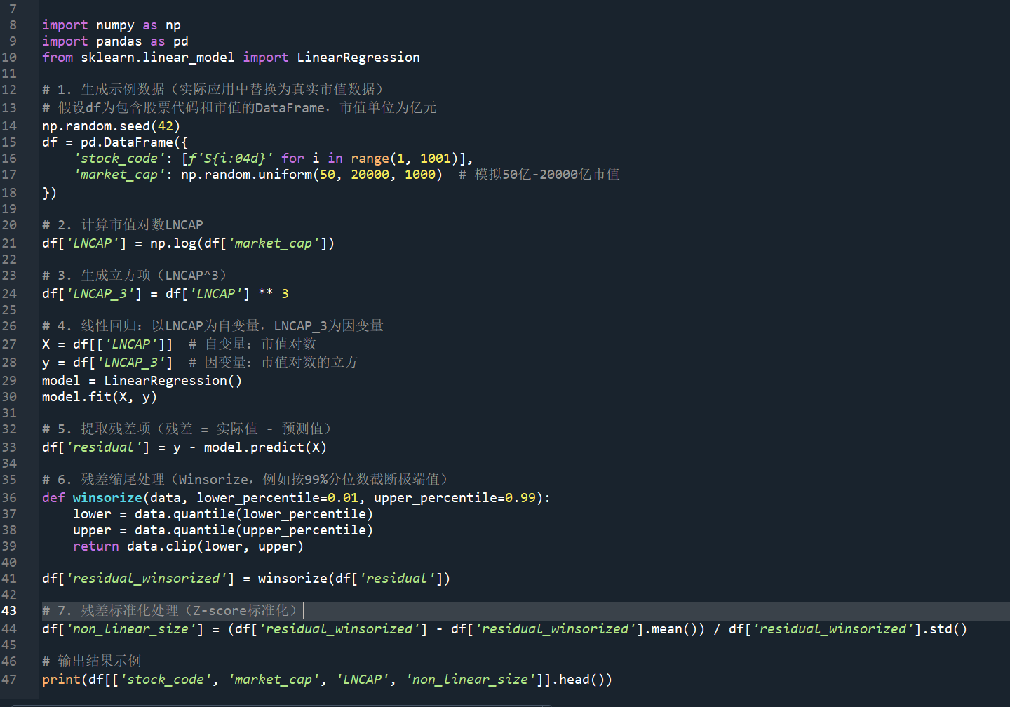Click line number 21 in the gutter
This screenshot has height=707, width=1010.
(x=9, y=243)
